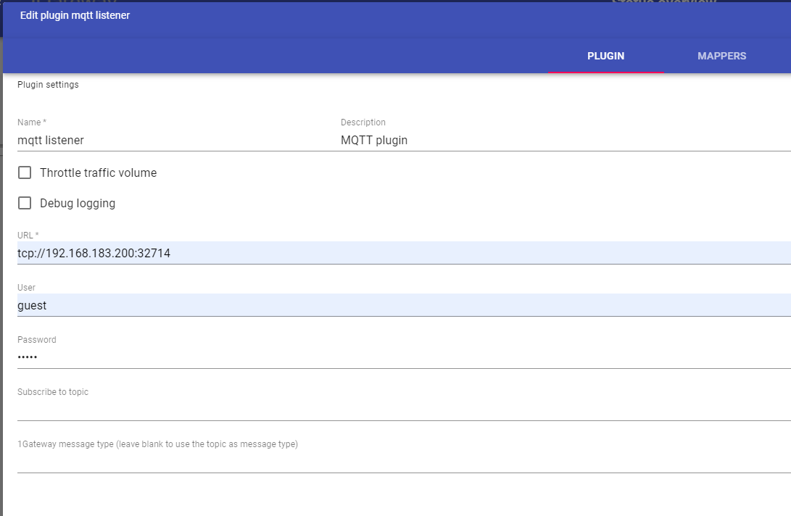The height and width of the screenshot is (516, 791).
Task: Click the "URL *" field label
Action: pos(28,236)
